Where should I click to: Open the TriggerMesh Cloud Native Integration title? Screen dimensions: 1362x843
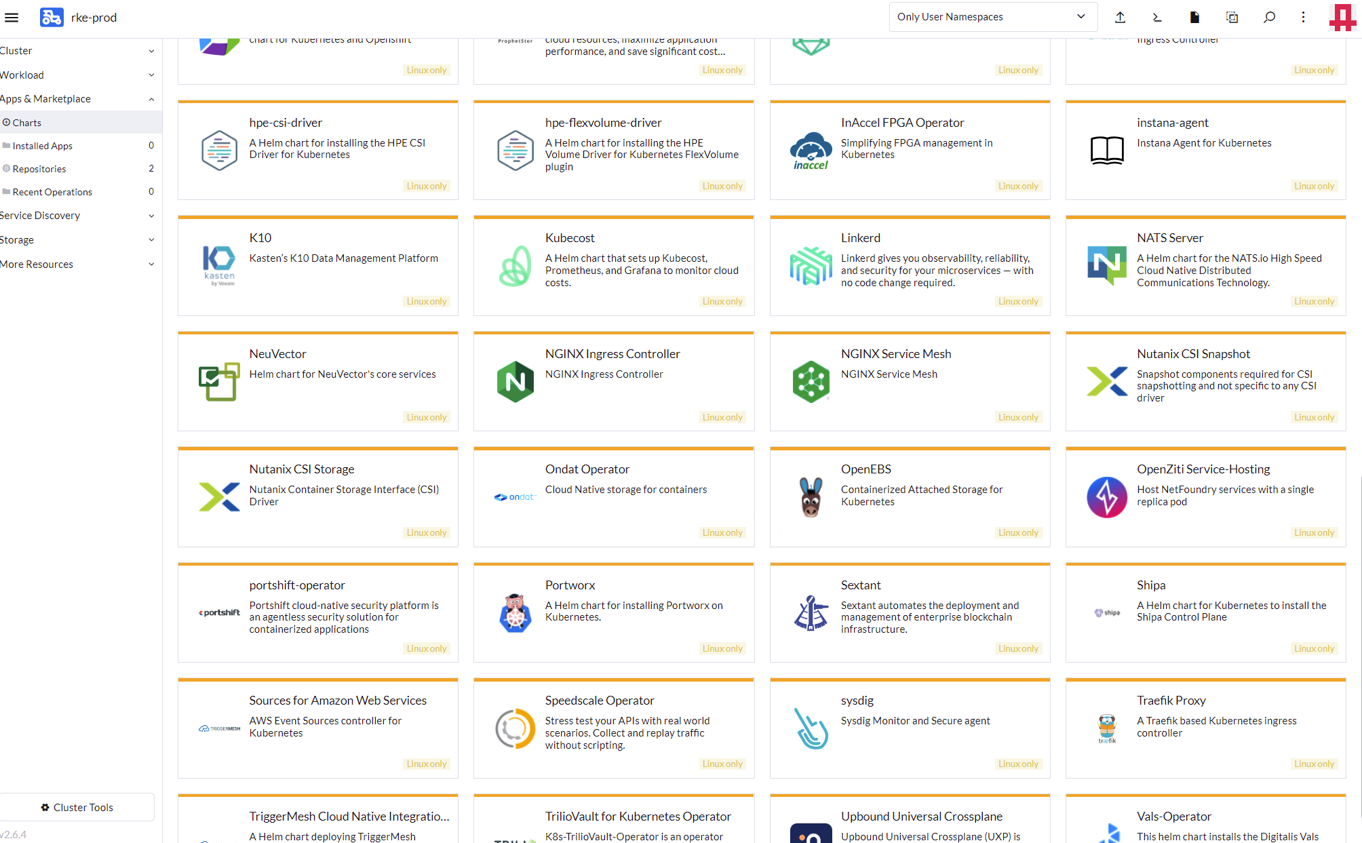tap(349, 817)
